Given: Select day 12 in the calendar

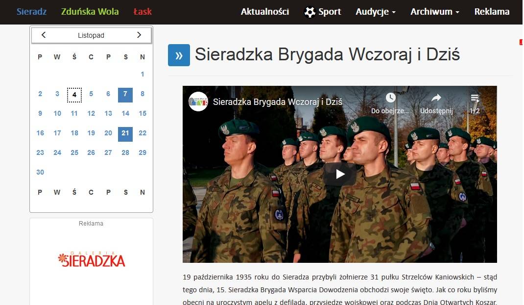Looking at the screenshot, I should click(x=91, y=113).
